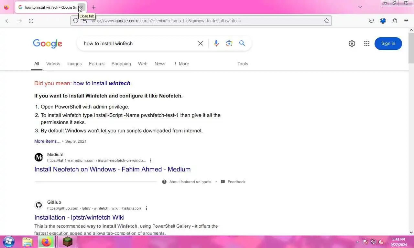414x248 pixels.
Task: Switch to Videos results tab
Action: pos(53,64)
